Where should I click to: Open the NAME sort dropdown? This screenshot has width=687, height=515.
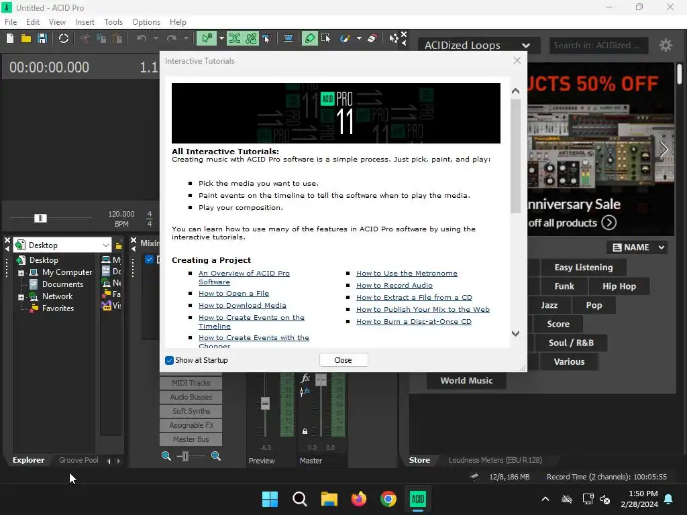(x=637, y=247)
